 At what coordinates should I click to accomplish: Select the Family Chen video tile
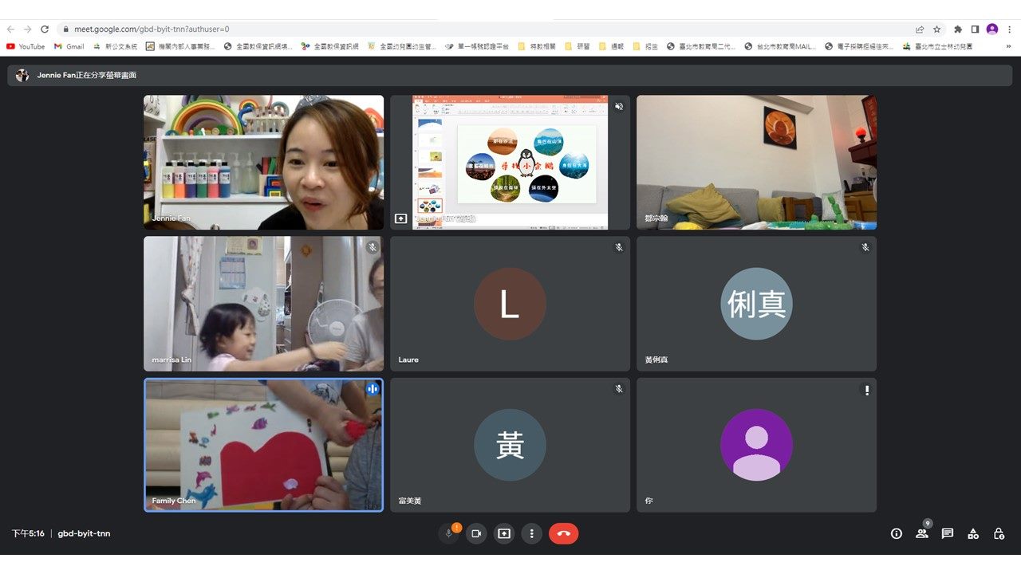[x=263, y=445]
